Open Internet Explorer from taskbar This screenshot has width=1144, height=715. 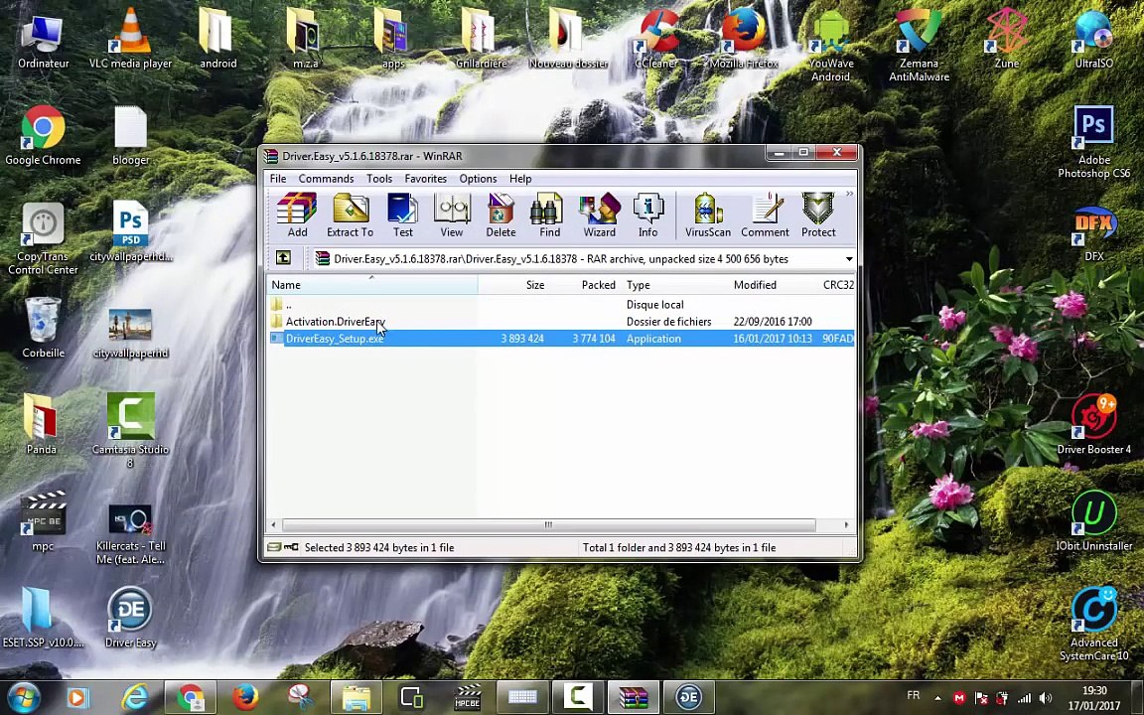(135, 697)
